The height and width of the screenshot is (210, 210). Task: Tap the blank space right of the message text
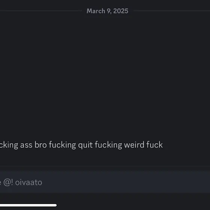coord(186,145)
